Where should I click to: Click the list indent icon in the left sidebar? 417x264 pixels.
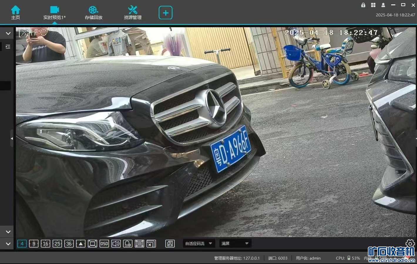coord(8,47)
